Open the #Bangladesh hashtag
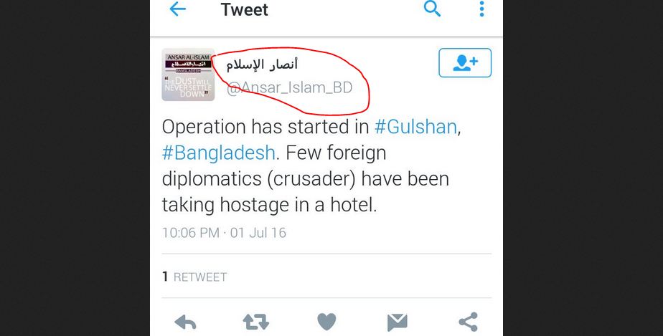Screen dimensions: 663x336 tap(219, 153)
